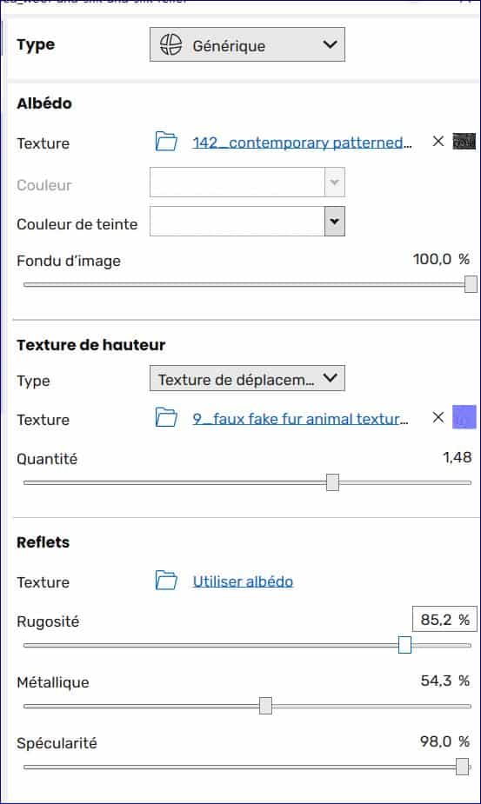The width and height of the screenshot is (481, 804).
Task: Click the Rugosité 85,2 % value field
Action: [x=444, y=620]
